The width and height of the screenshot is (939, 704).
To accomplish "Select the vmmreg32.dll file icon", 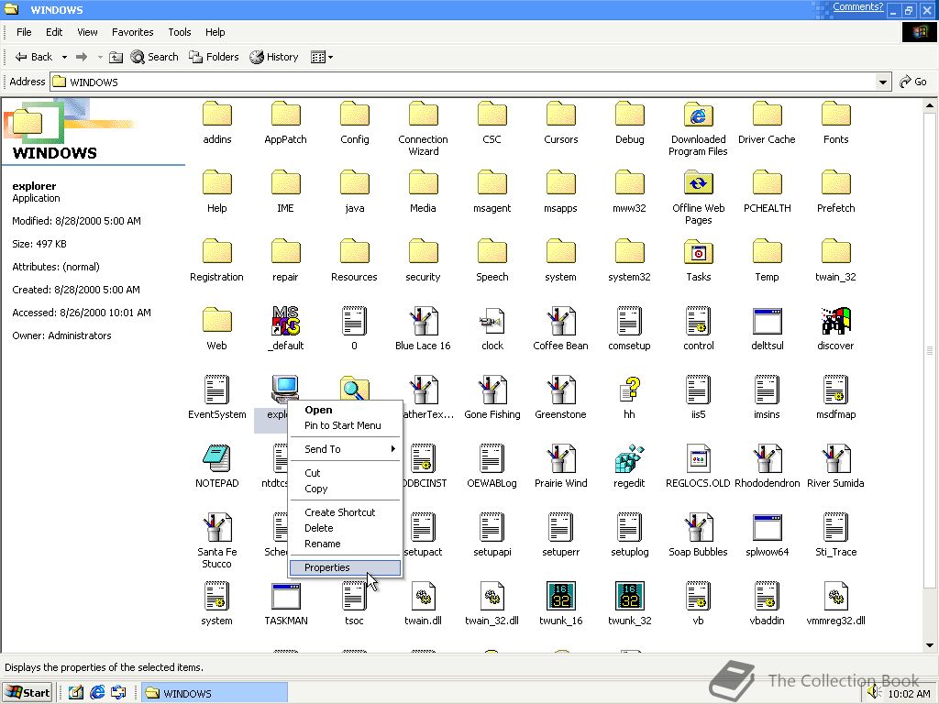I will click(835, 597).
